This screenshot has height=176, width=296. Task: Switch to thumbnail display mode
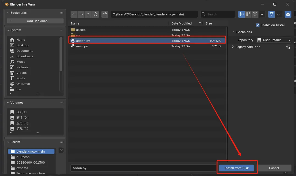click(x=255, y=14)
